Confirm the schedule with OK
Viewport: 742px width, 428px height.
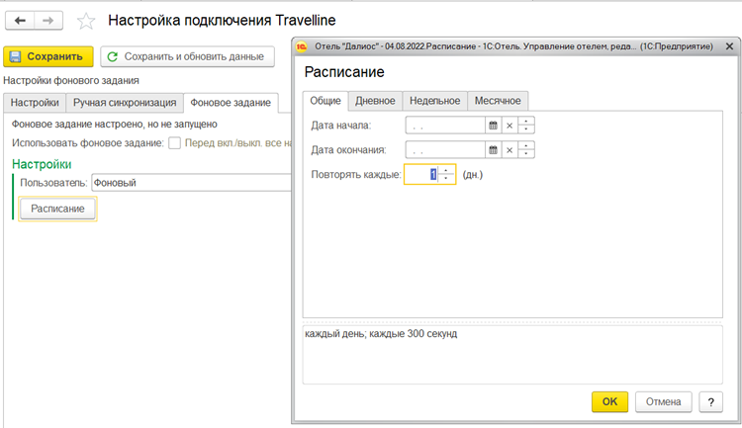(609, 401)
